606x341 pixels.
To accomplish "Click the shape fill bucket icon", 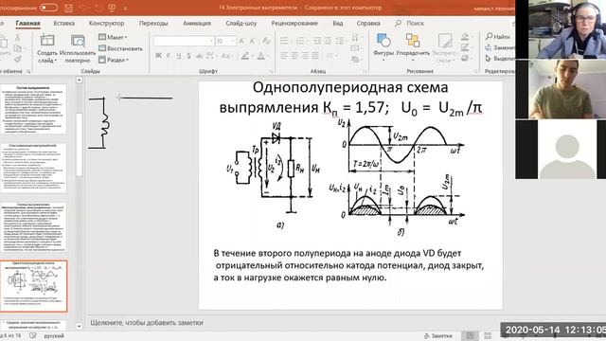I will tap(465, 37).
